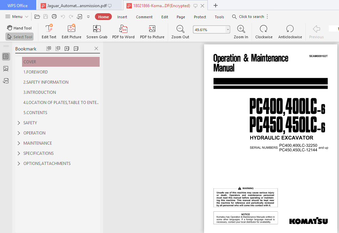
Task: Open the quick access toolbar customize arrow
Action: (x=88, y=17)
